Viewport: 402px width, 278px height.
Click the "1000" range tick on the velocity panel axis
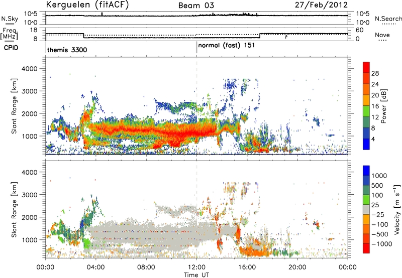(29, 240)
